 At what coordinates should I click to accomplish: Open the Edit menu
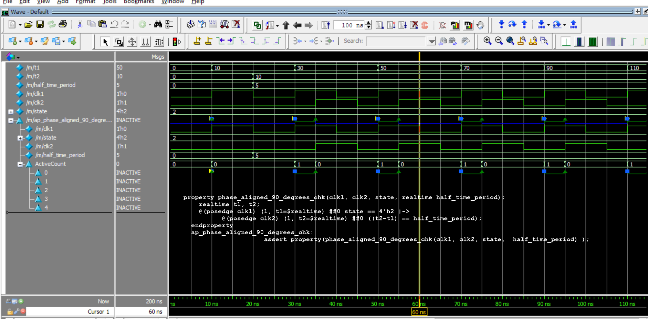(x=24, y=2)
